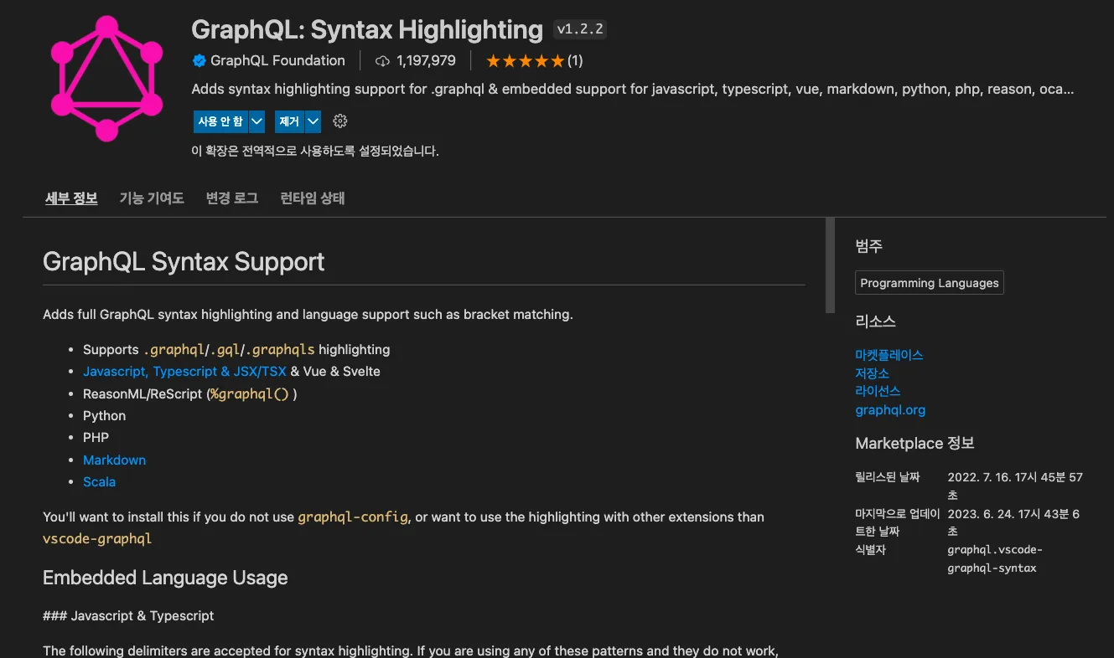
Task: Click the %graphql() code text
Action: pyautogui.click(x=249, y=393)
